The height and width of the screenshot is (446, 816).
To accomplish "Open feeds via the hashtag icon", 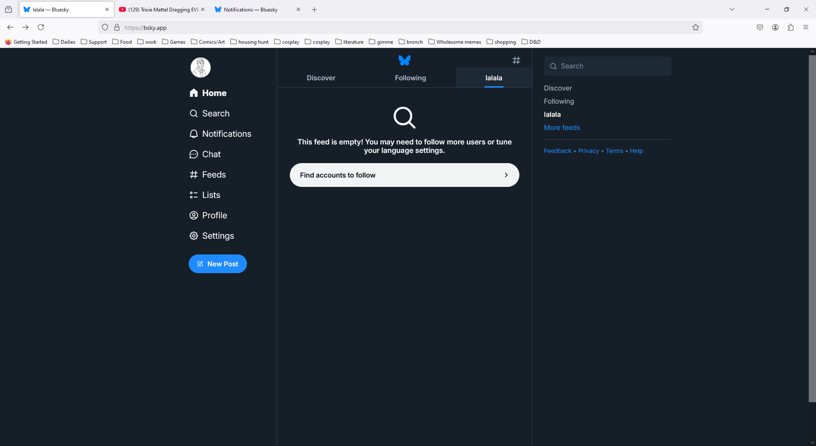I will coord(516,60).
